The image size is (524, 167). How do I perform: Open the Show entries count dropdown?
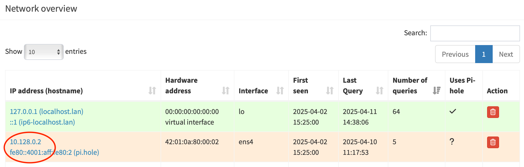click(x=44, y=52)
